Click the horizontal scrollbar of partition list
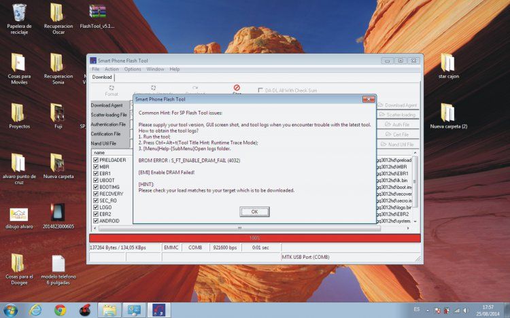Viewport: 510px width, 318px height. [x=239, y=228]
